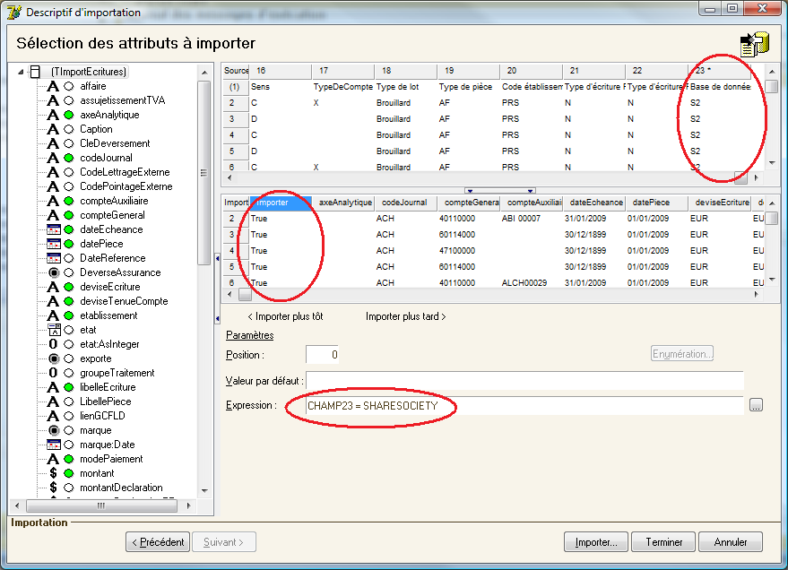Click the application icon in the title bar

pos(14,12)
